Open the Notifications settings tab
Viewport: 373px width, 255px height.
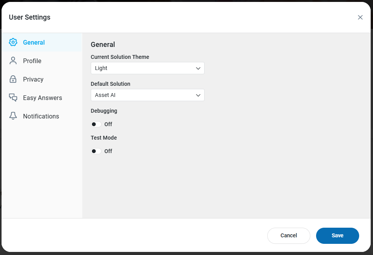41,116
